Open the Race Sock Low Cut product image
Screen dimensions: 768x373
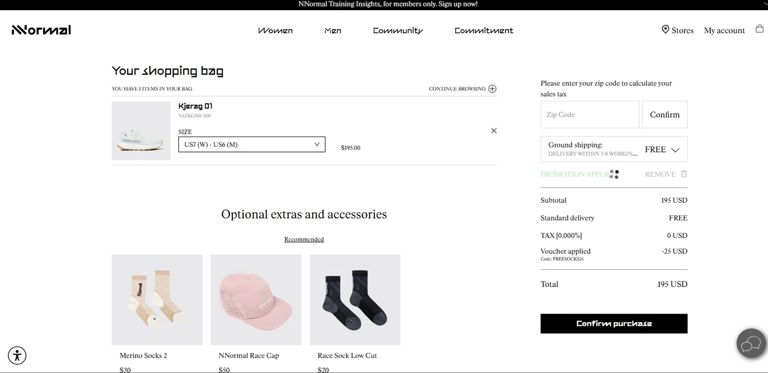(355, 300)
